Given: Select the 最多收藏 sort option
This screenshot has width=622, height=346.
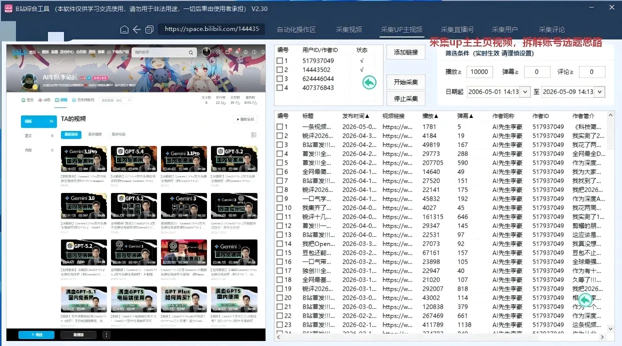Looking at the screenshot, I should pos(118,134).
